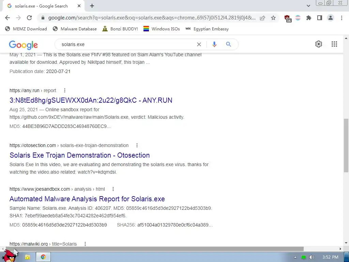Submit search with the magnifier icon
349x262 pixels.
point(228,44)
